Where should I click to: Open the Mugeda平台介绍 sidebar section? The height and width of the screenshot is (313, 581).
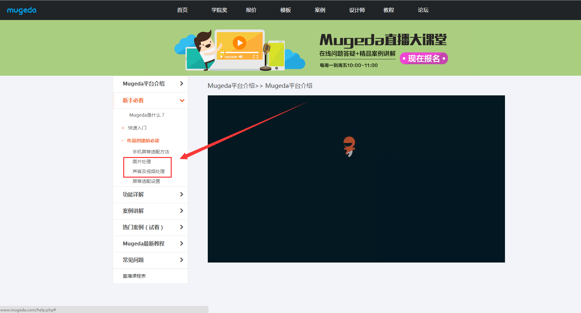coord(144,84)
